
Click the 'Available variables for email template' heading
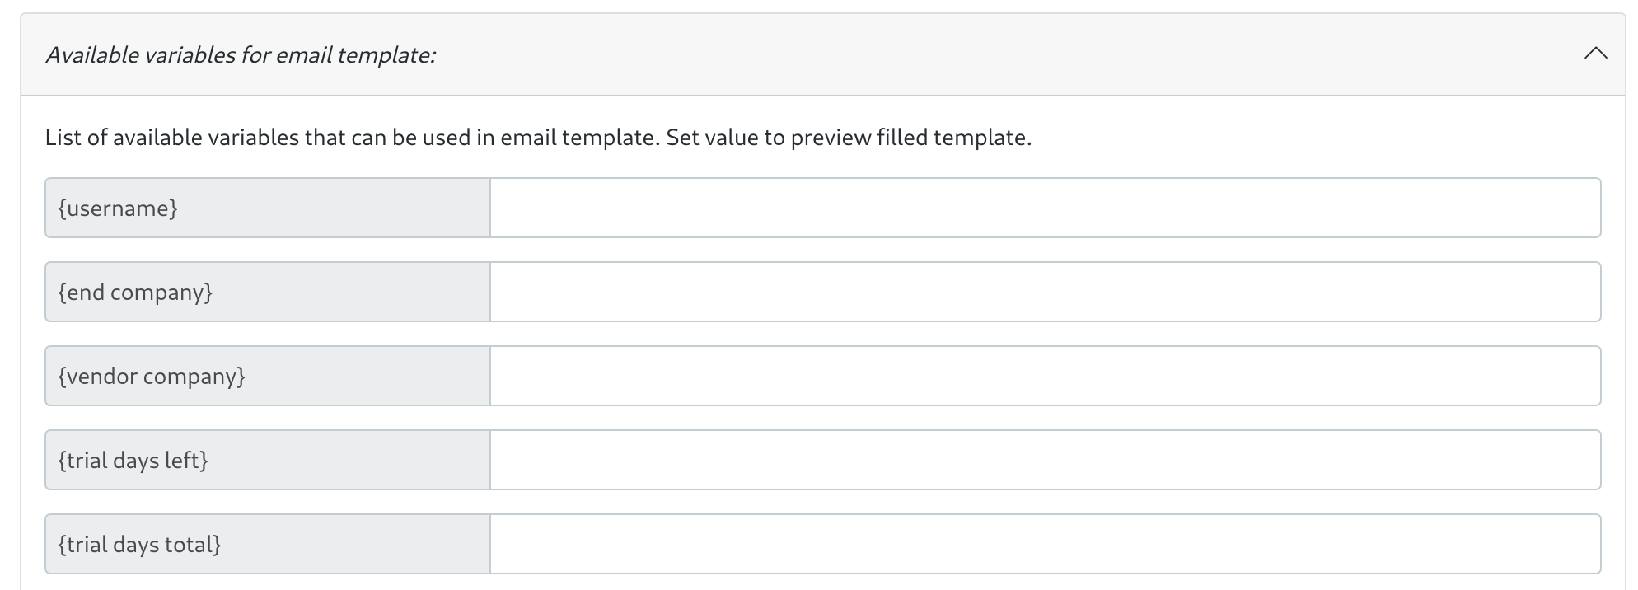click(240, 55)
